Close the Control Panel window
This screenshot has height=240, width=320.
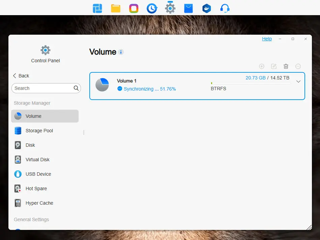coord(306,39)
